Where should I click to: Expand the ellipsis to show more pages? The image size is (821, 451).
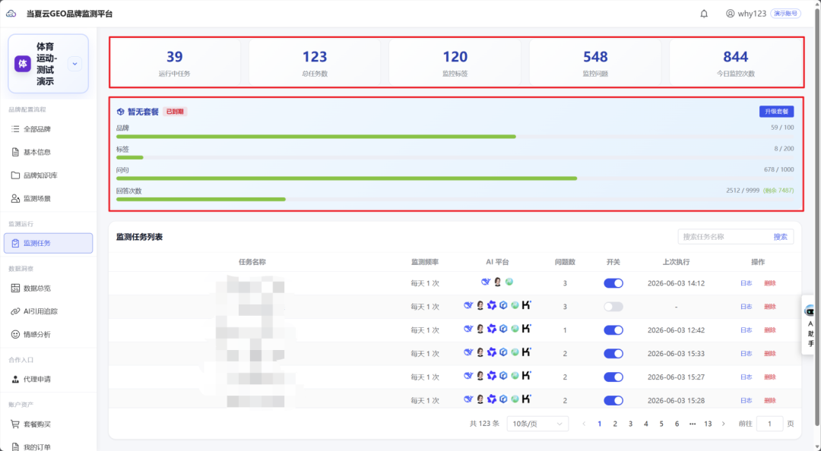pyautogui.click(x=693, y=424)
